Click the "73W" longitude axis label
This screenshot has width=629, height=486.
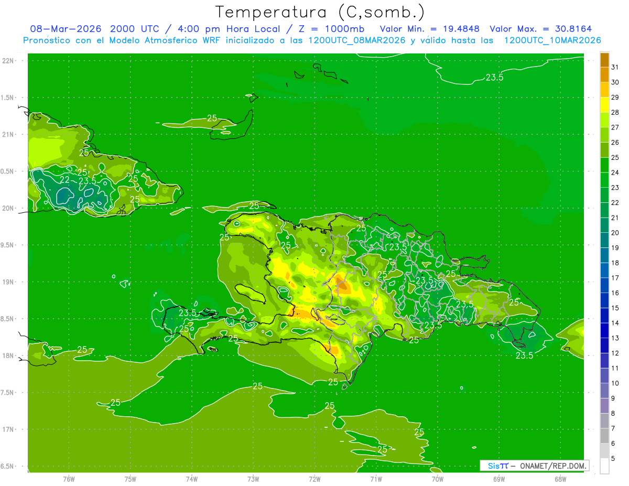click(253, 479)
